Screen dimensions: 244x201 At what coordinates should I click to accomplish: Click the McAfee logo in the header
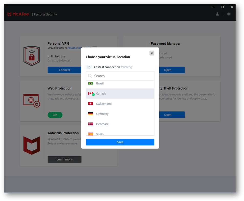tap(18, 14)
